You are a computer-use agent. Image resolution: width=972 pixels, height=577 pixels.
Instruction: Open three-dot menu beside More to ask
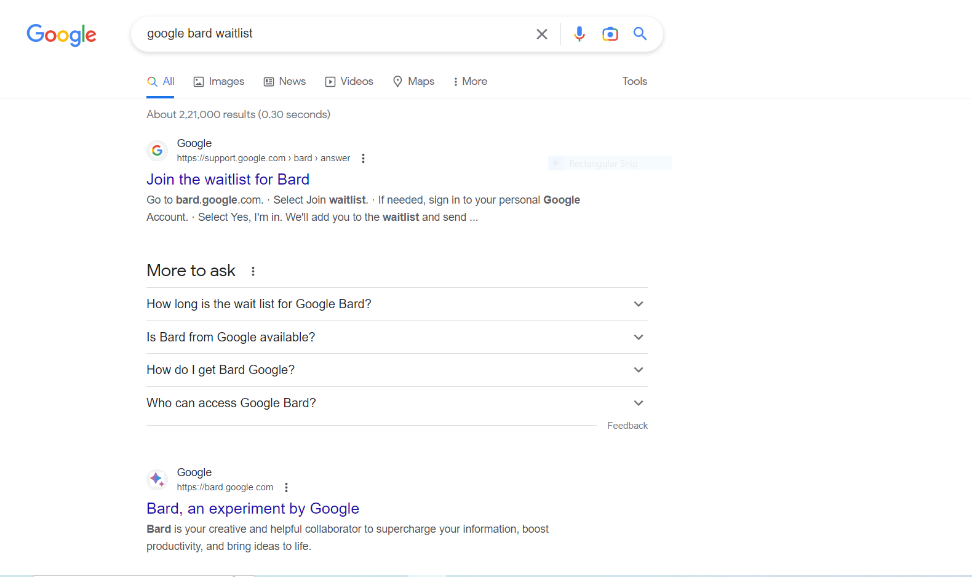[x=253, y=271]
